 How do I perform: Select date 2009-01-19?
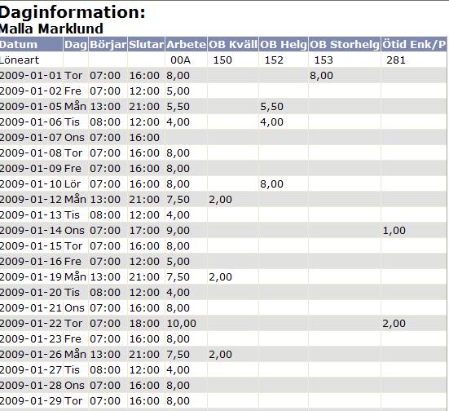click(31, 276)
